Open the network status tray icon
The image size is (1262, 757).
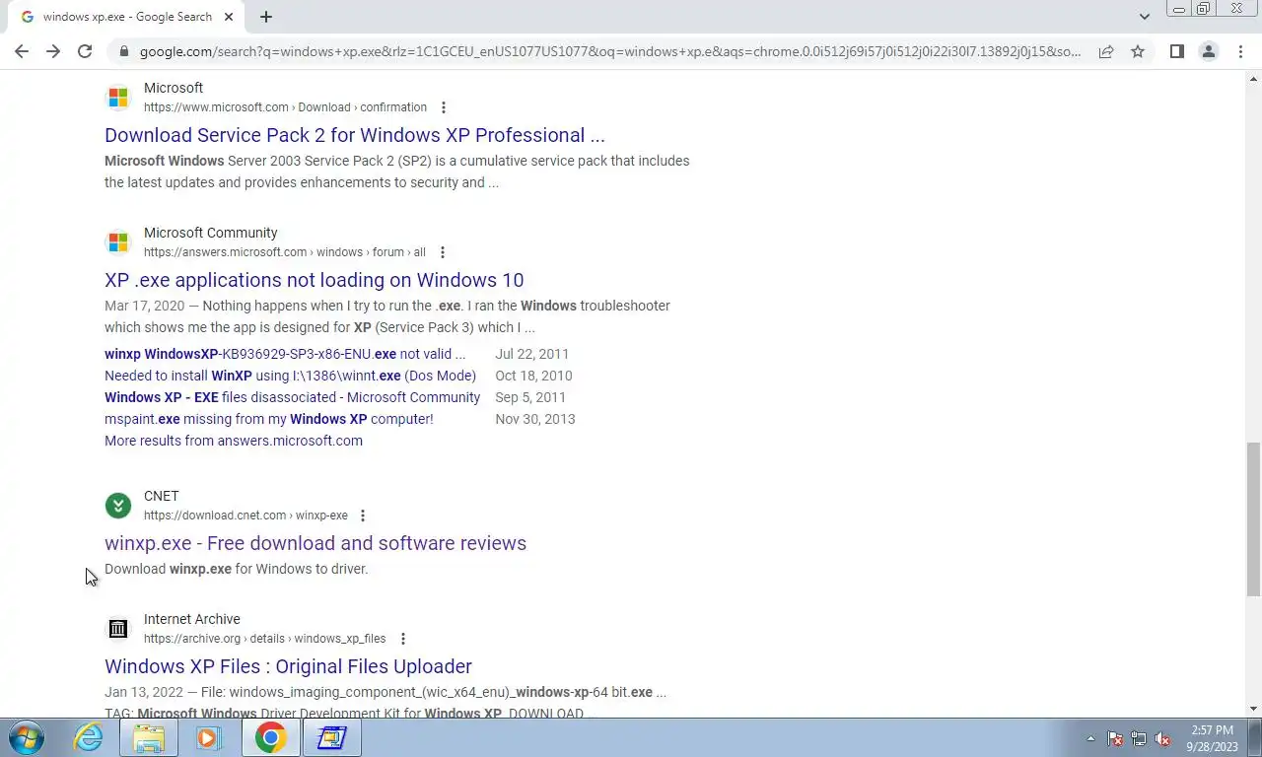[x=1139, y=738]
